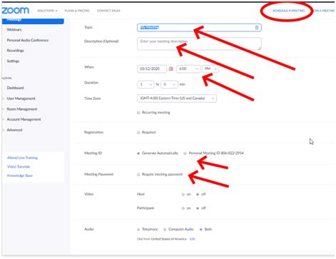Check the Recurring meeting checkbox
The image size is (336, 259).
coord(138,113)
